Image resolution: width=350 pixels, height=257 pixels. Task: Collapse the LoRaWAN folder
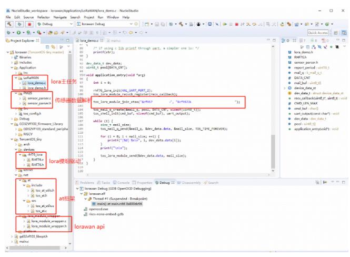click(x=16, y=78)
